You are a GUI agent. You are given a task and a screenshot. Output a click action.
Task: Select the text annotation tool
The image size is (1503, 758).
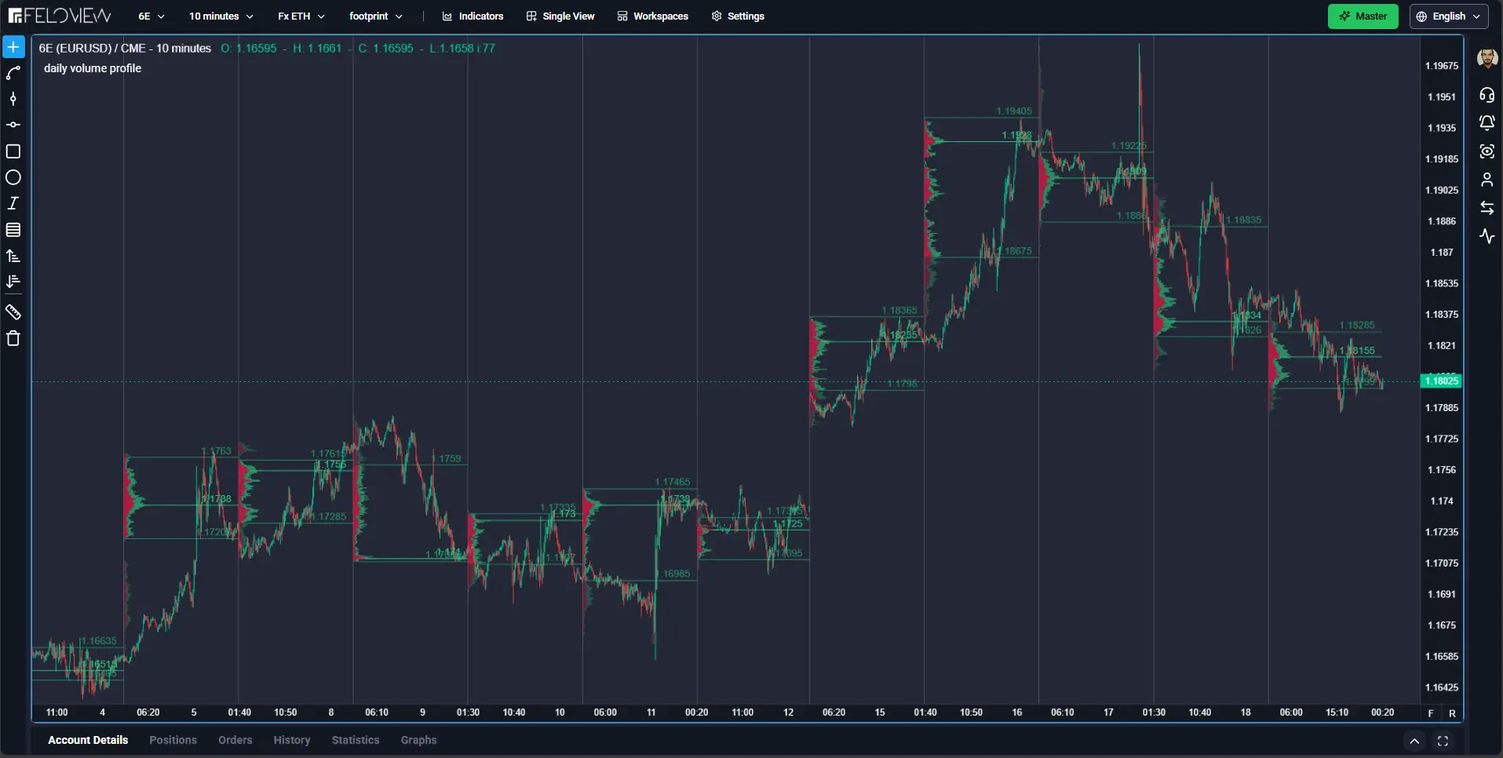click(x=13, y=203)
